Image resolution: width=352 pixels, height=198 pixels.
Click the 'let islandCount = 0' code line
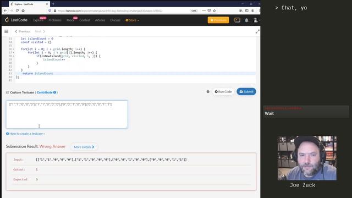pos(37,38)
